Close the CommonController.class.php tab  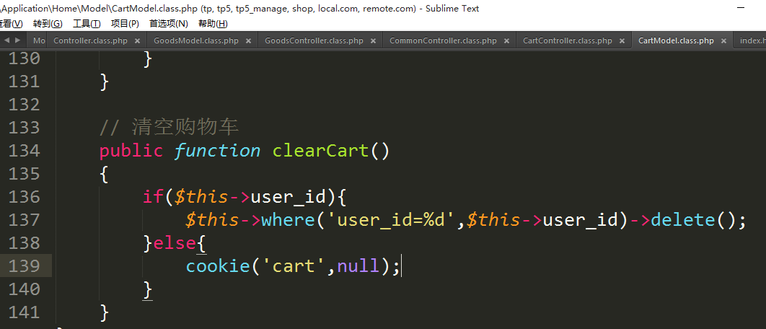(x=506, y=41)
